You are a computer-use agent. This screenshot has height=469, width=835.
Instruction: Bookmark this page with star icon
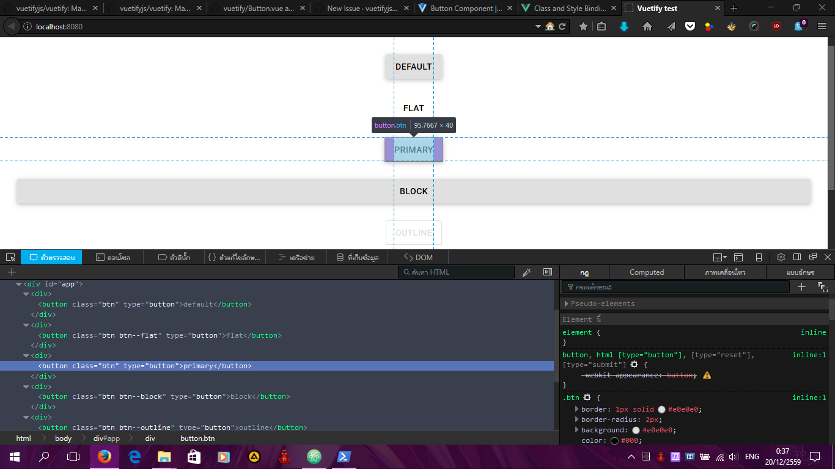click(583, 26)
